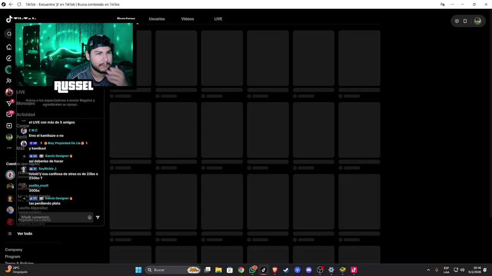Click the comment 'tas perdiendo plata'

[x=45, y=203]
